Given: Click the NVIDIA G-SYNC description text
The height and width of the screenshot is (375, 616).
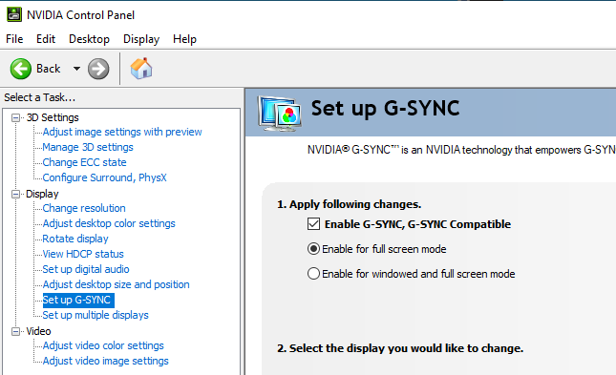Looking at the screenshot, I should coord(461,150).
